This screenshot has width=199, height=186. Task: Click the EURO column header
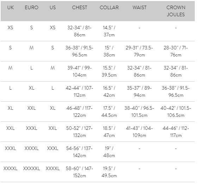tap(31, 7)
